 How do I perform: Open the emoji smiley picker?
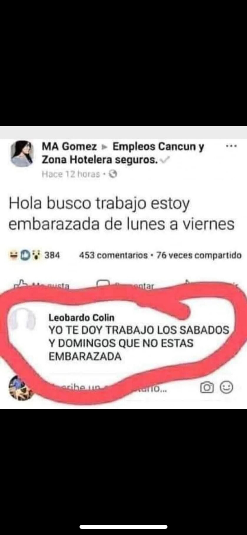coord(226,387)
